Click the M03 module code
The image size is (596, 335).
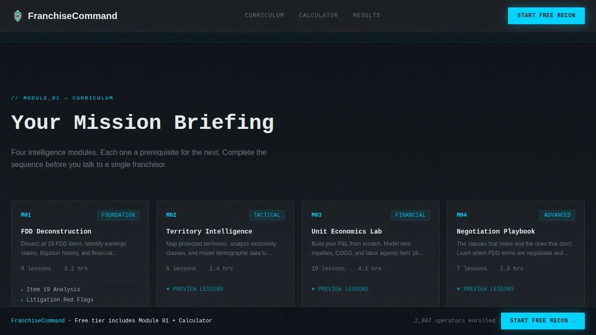click(x=317, y=215)
